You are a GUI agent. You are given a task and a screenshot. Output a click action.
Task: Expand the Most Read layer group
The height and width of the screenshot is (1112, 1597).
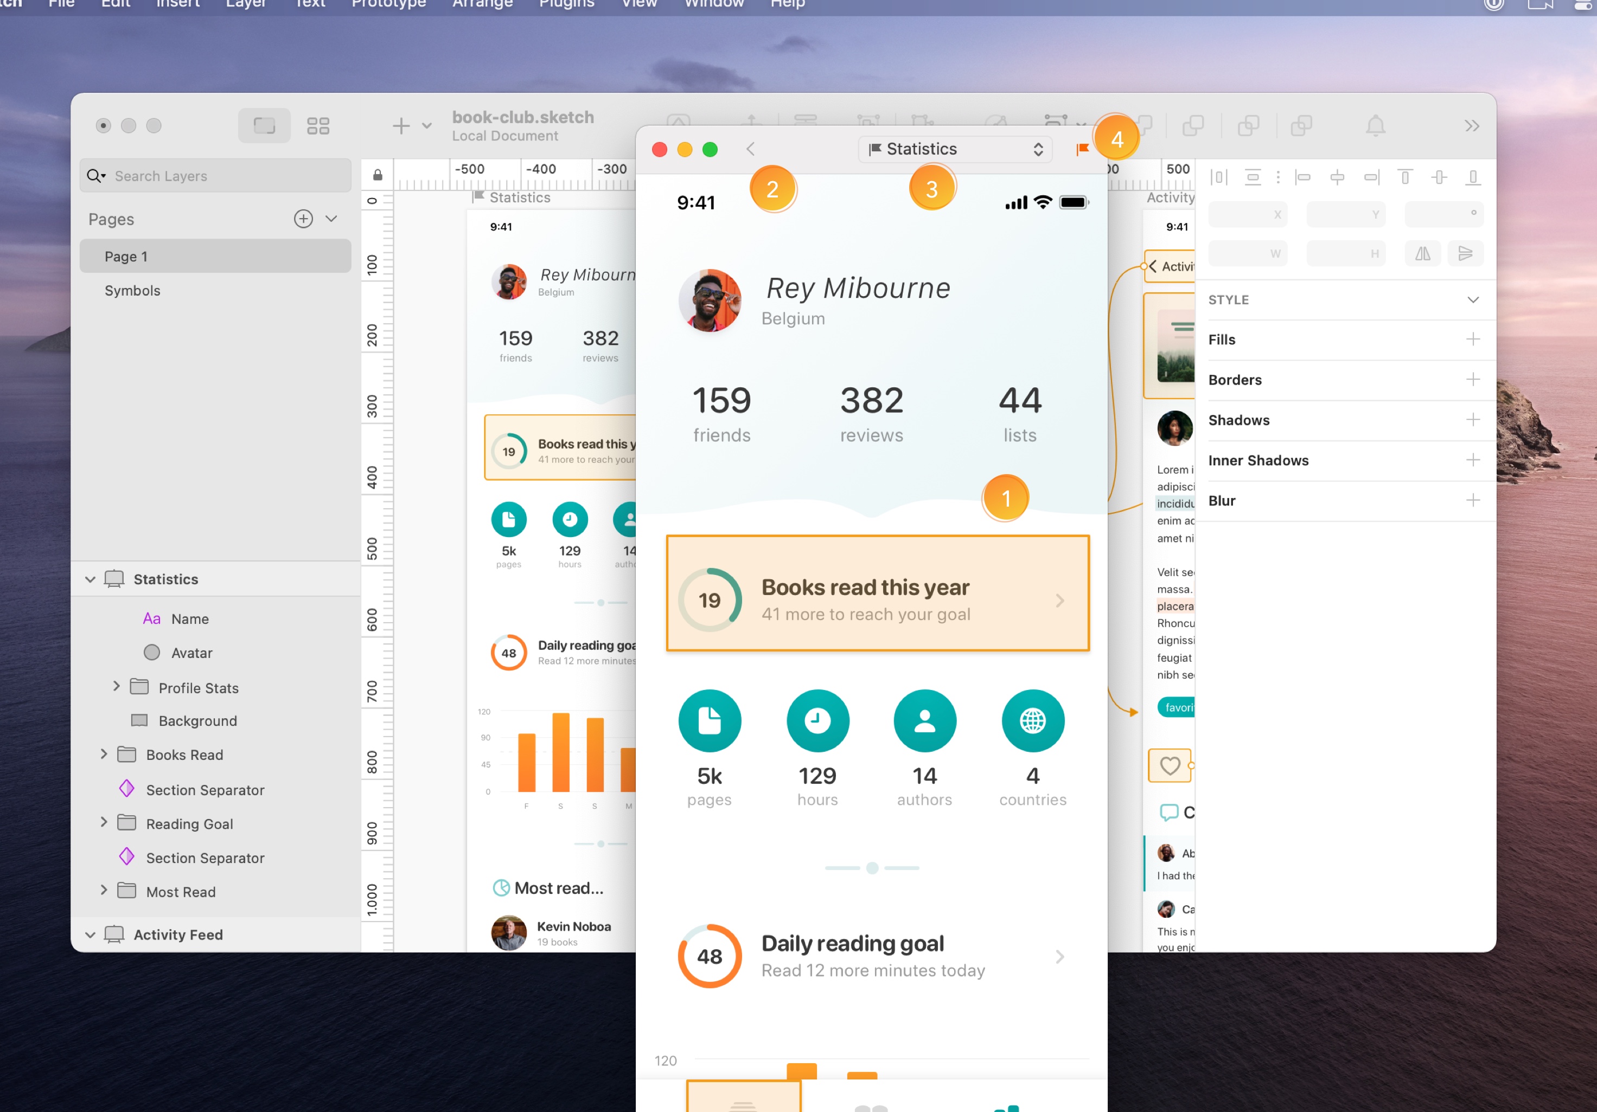tap(103, 892)
